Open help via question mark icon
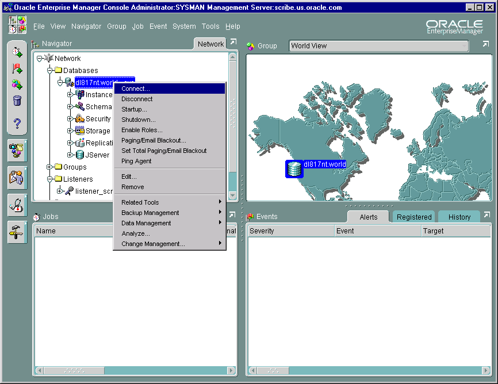Screen dimensions: 498x384 point(17,123)
